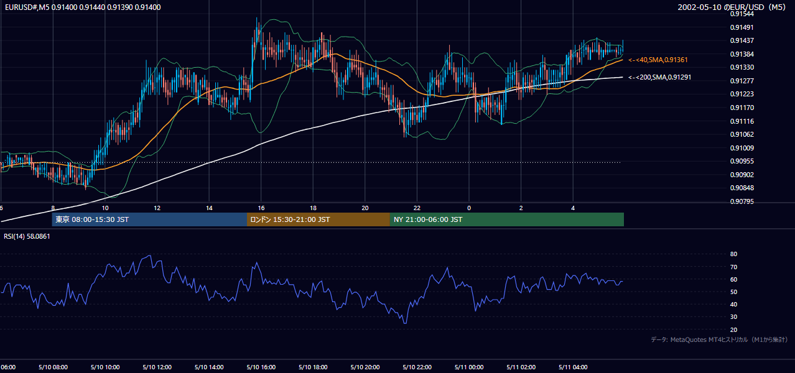
Task: Select the 200 SMA 0.91291 label
Action: click(x=659, y=77)
